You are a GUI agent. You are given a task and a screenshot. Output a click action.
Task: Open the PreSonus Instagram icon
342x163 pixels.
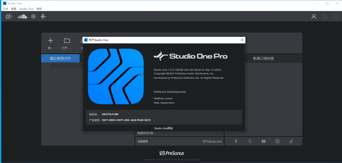(x=277, y=141)
